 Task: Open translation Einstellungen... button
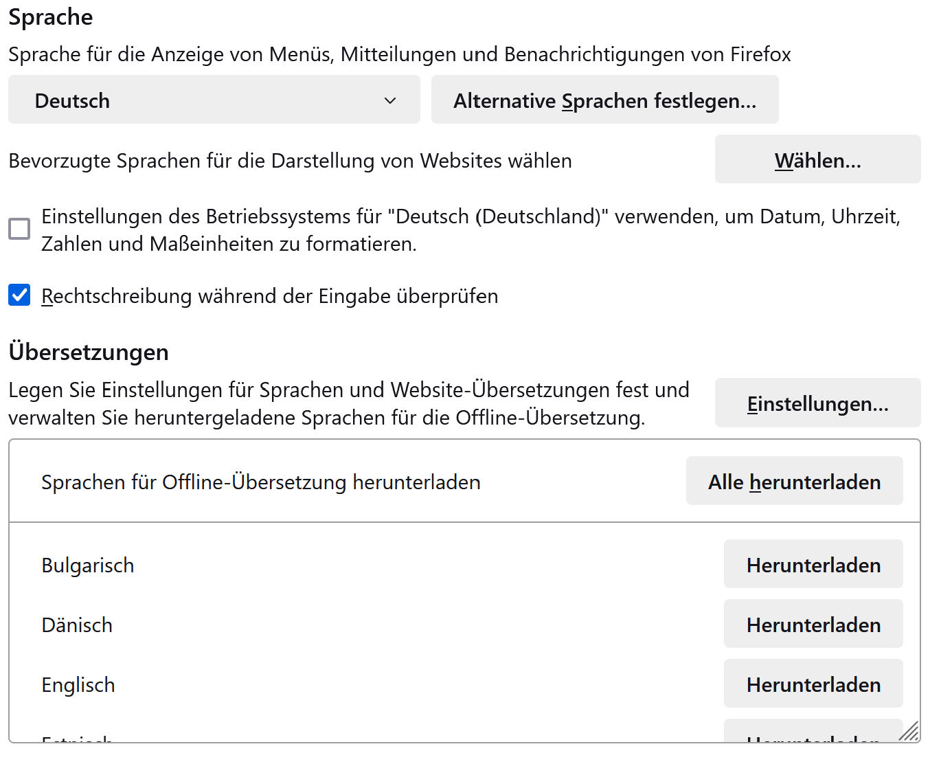click(x=817, y=403)
